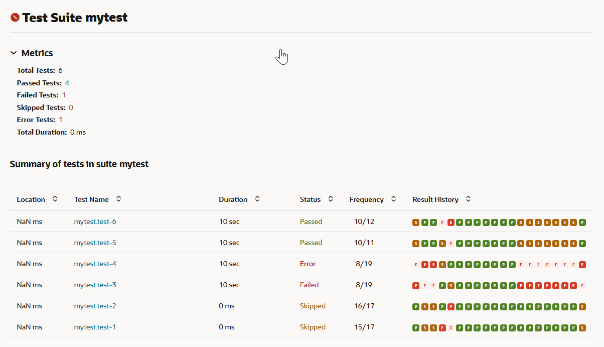Click the red E badge in mytest.test-1 history
Screen dimensions: 604x347
click(x=442, y=328)
